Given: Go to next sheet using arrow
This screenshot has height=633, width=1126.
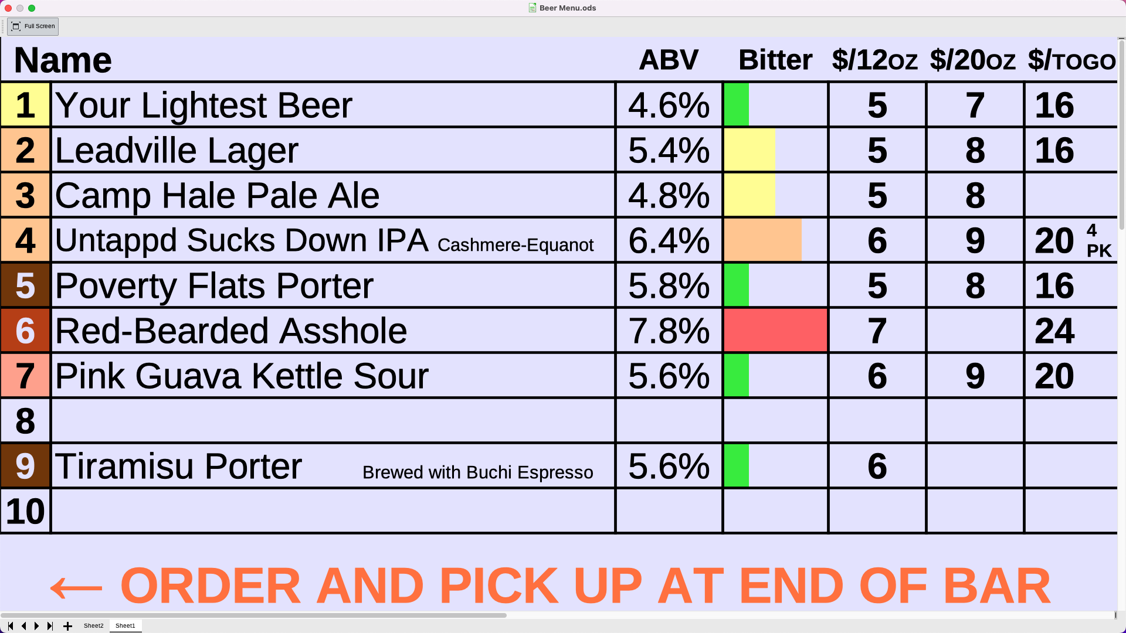Looking at the screenshot, I should pos(37,626).
